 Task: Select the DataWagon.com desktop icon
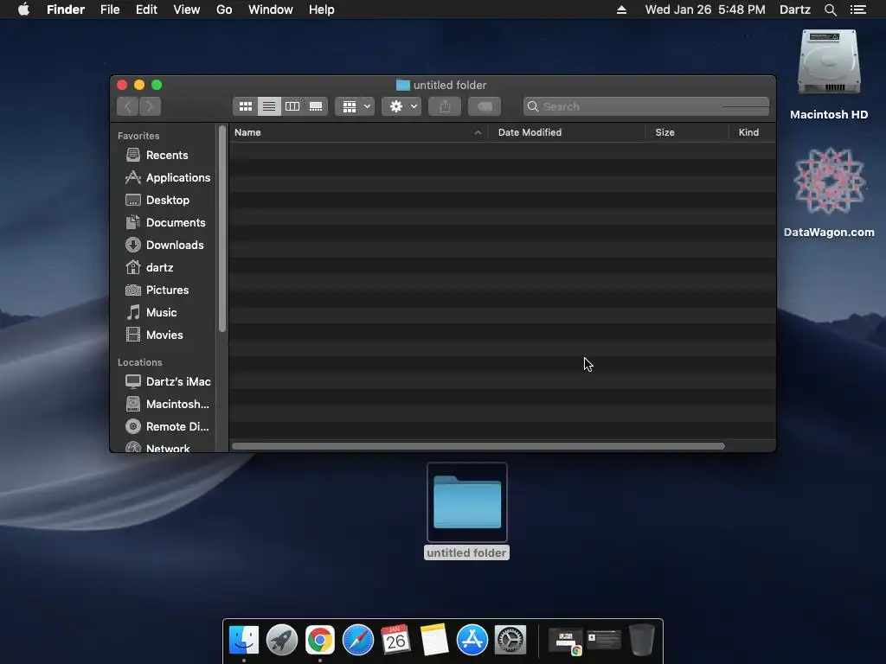(x=829, y=181)
